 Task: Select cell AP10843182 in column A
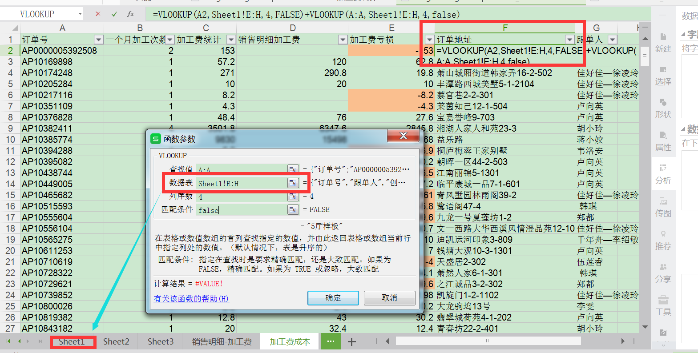(x=62, y=329)
